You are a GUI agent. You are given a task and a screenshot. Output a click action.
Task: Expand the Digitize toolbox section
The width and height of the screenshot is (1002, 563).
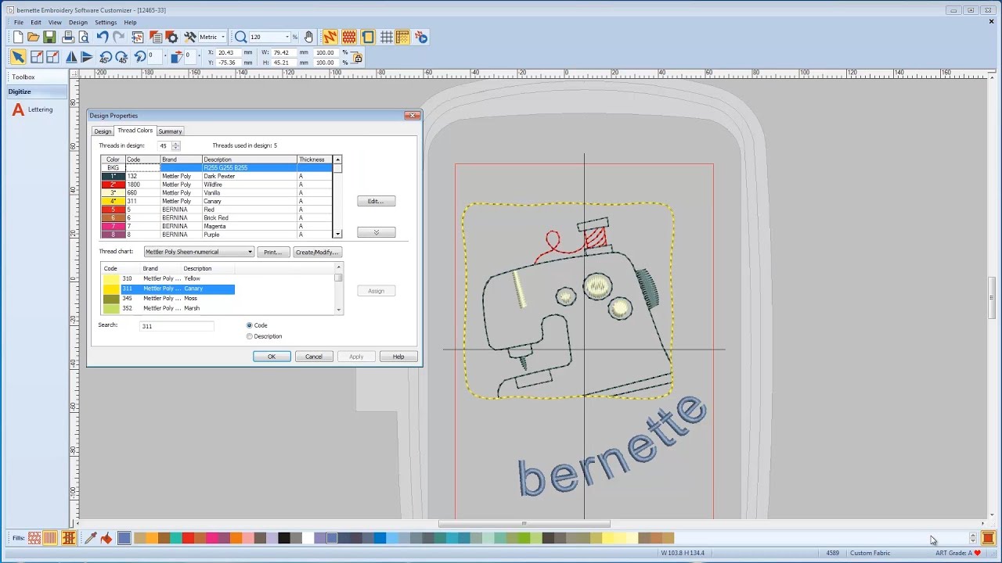37,91
